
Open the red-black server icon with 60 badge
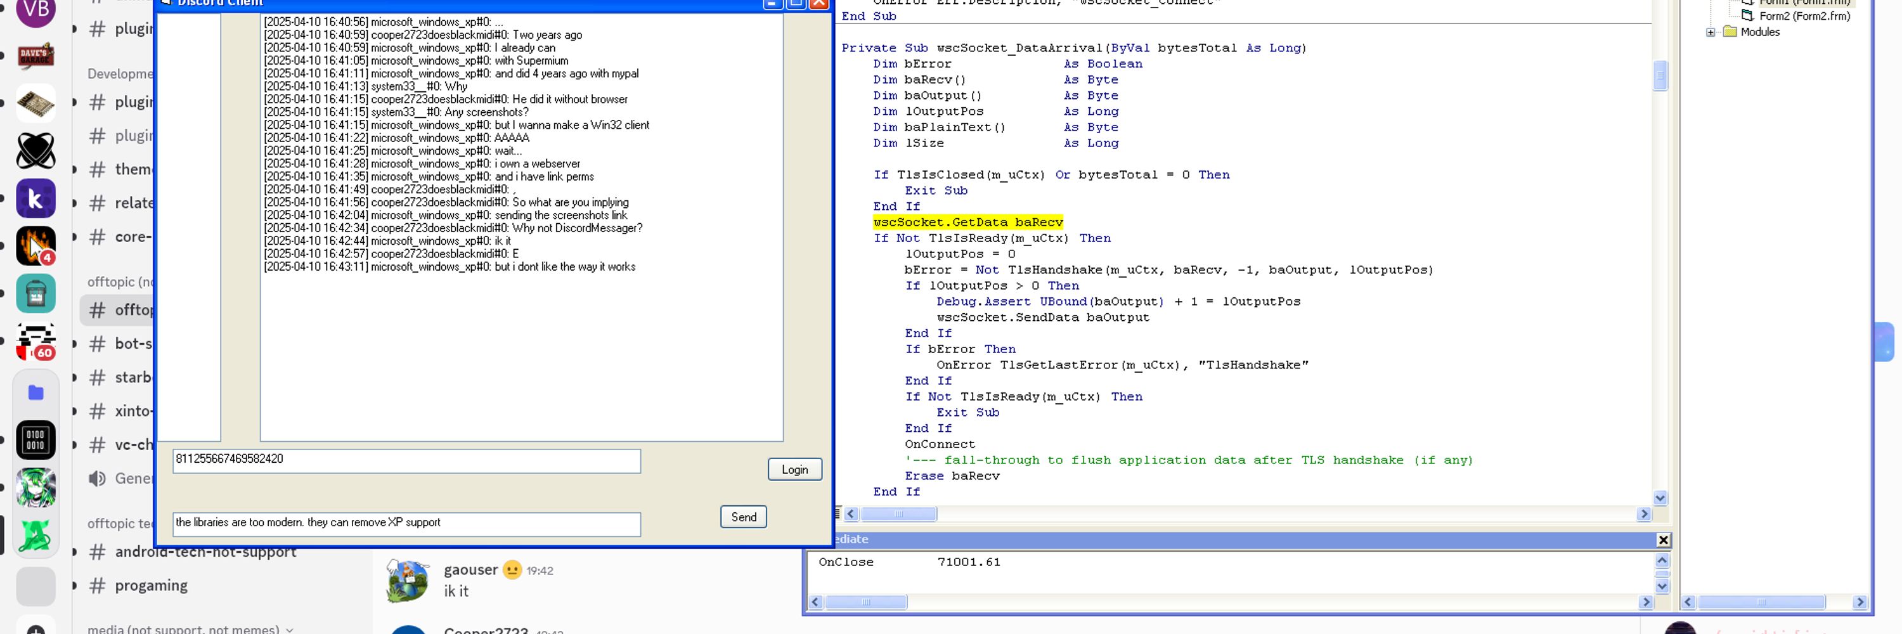point(36,342)
